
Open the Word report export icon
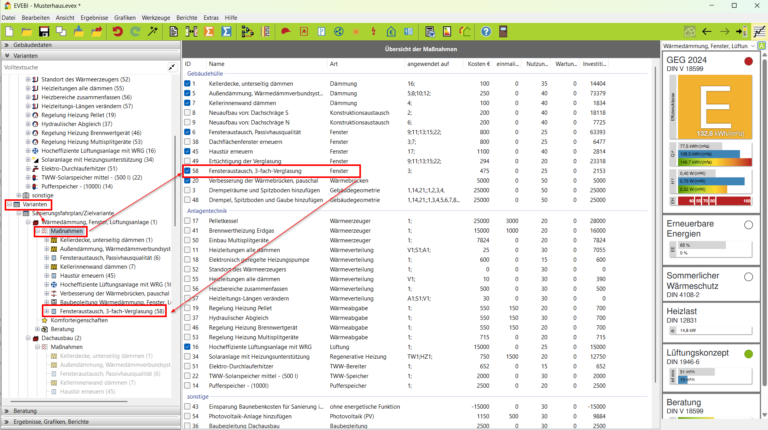coord(430,32)
